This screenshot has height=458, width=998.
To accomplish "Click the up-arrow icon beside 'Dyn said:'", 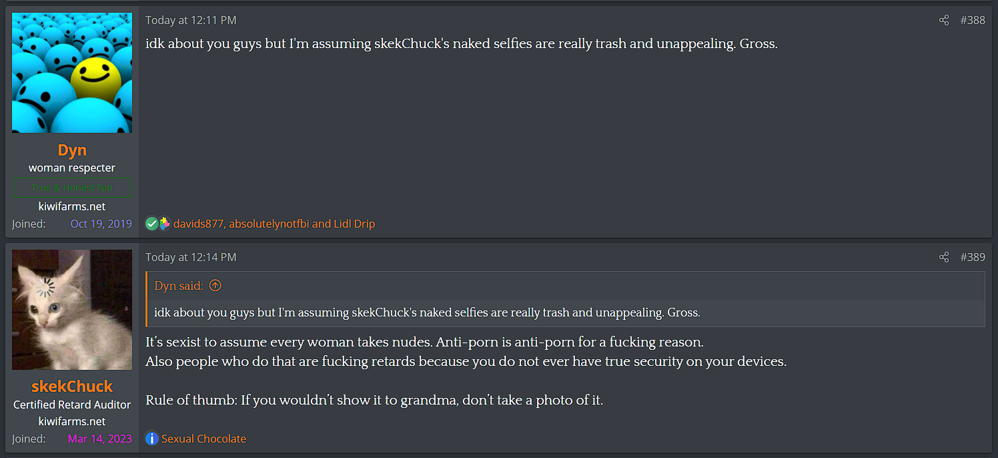I will pyautogui.click(x=215, y=286).
